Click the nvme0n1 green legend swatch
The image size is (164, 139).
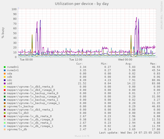(5, 67)
